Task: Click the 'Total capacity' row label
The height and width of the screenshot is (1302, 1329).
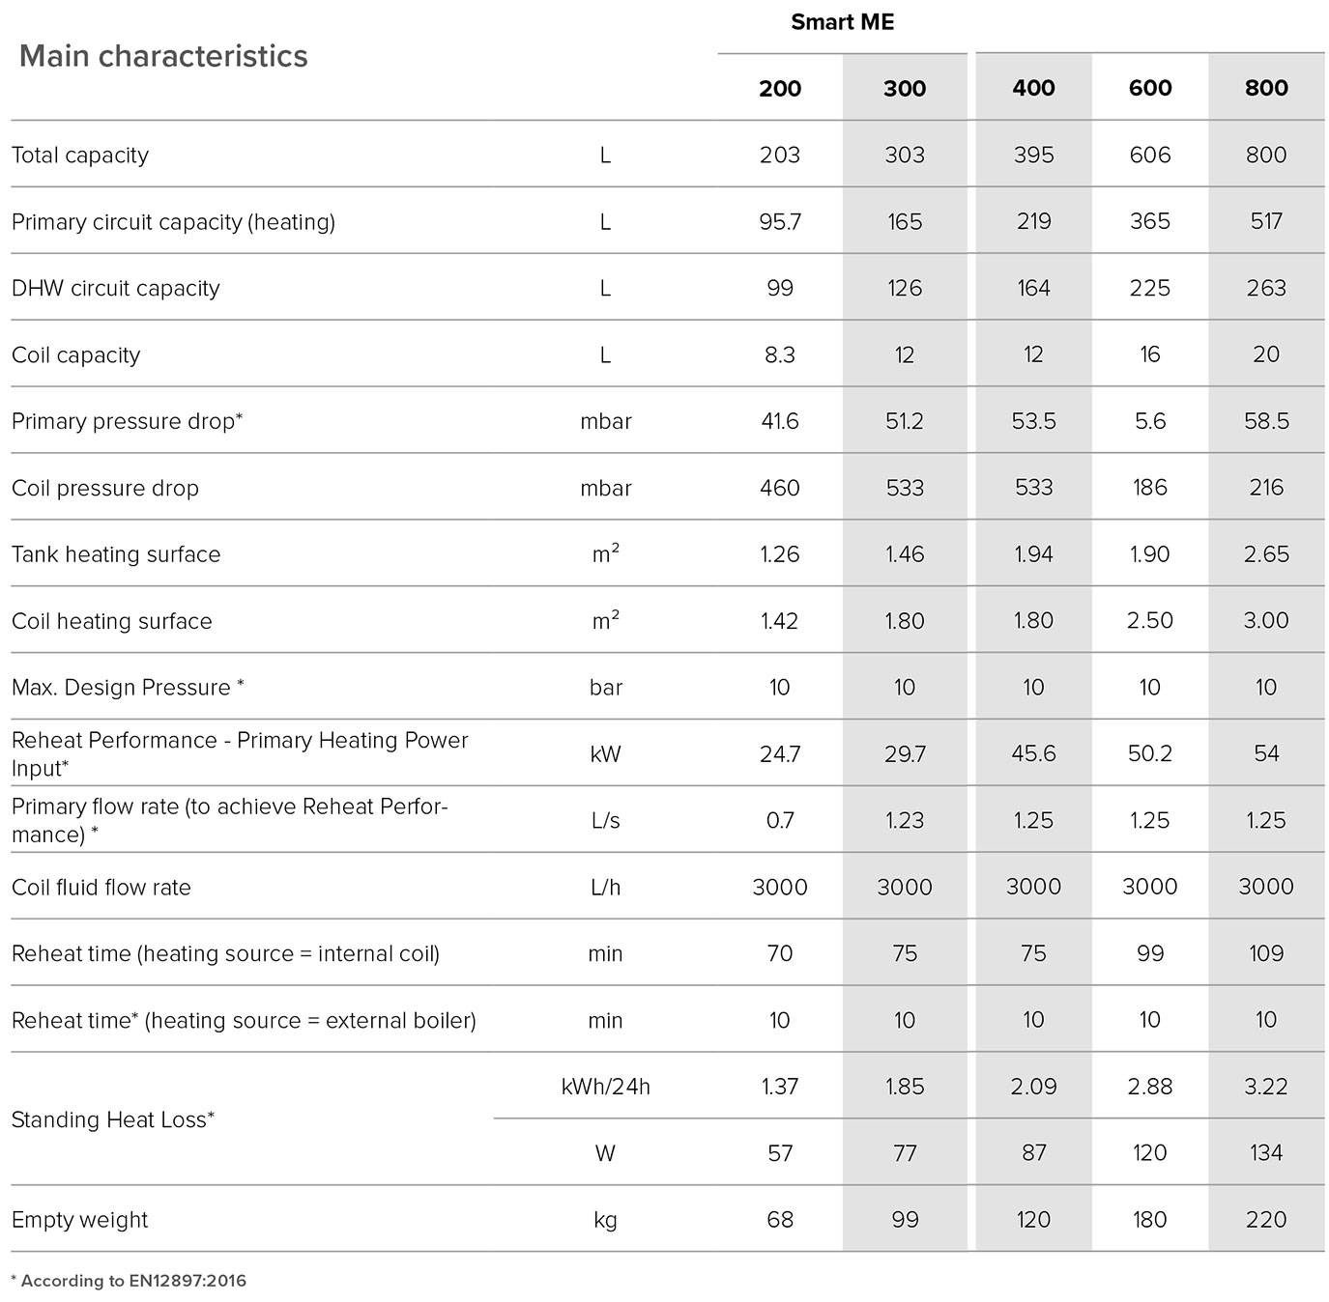Action: click(x=80, y=156)
